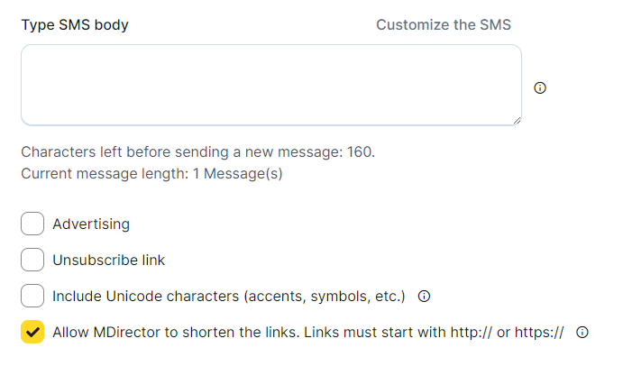Click the Characters left before sending text
Image resolution: width=623 pixels, height=366 pixels.
(180, 151)
